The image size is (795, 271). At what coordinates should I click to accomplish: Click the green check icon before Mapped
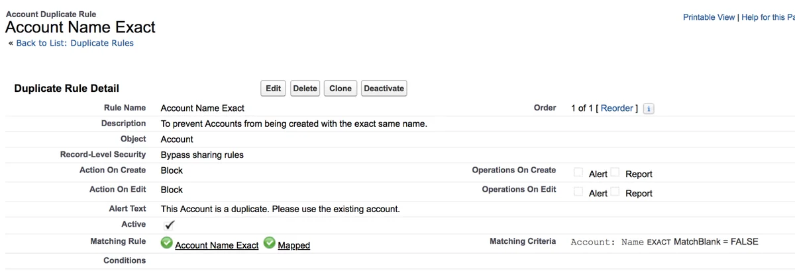270,243
